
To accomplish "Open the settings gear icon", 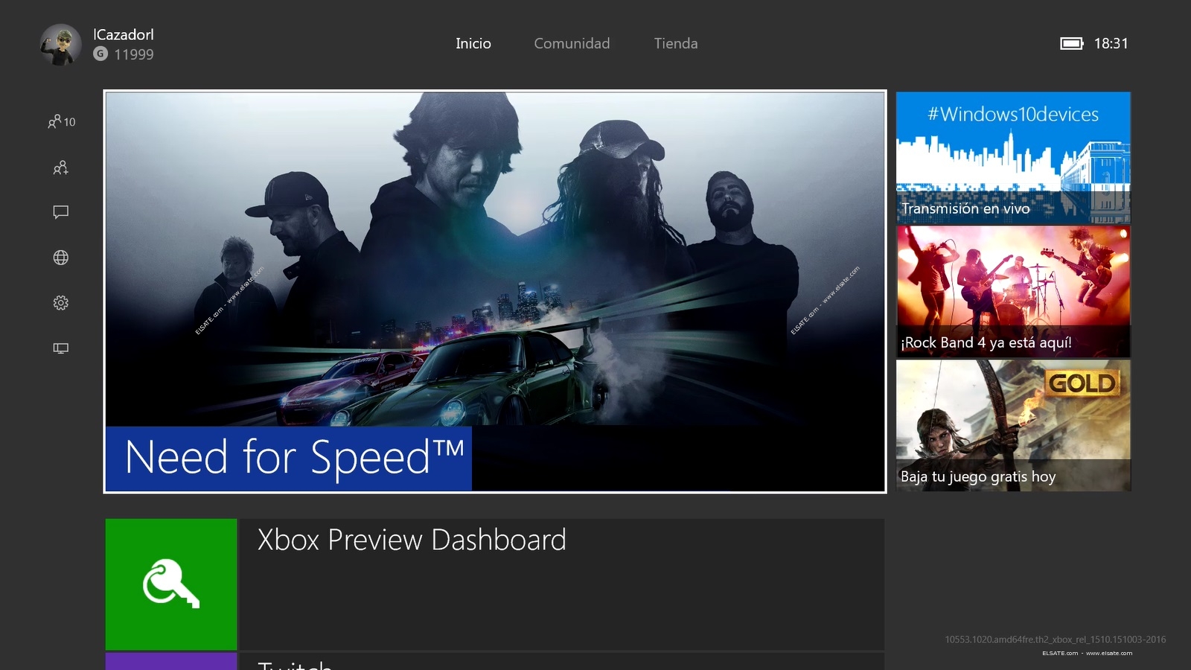I will tap(61, 303).
